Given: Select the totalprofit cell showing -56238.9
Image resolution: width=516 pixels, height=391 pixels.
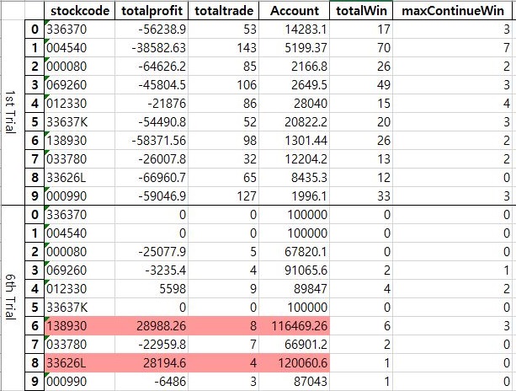Looking at the screenshot, I should point(152,29).
